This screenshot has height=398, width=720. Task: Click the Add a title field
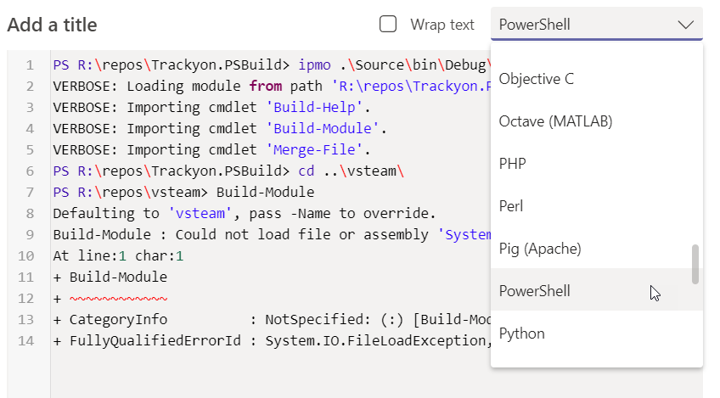(52, 25)
